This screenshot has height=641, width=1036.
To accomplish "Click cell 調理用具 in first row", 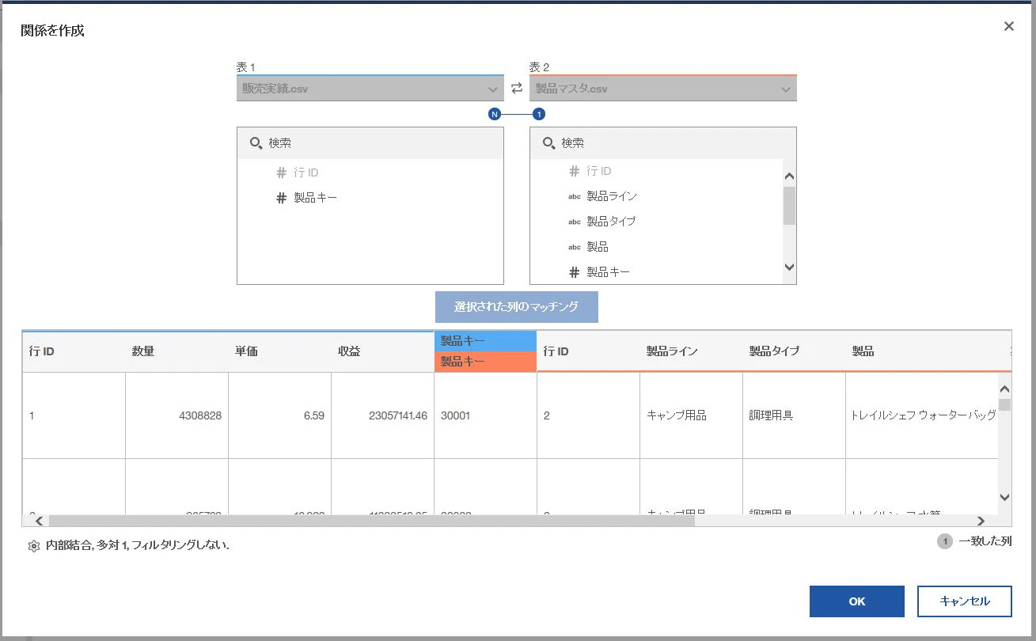I will tap(771, 415).
